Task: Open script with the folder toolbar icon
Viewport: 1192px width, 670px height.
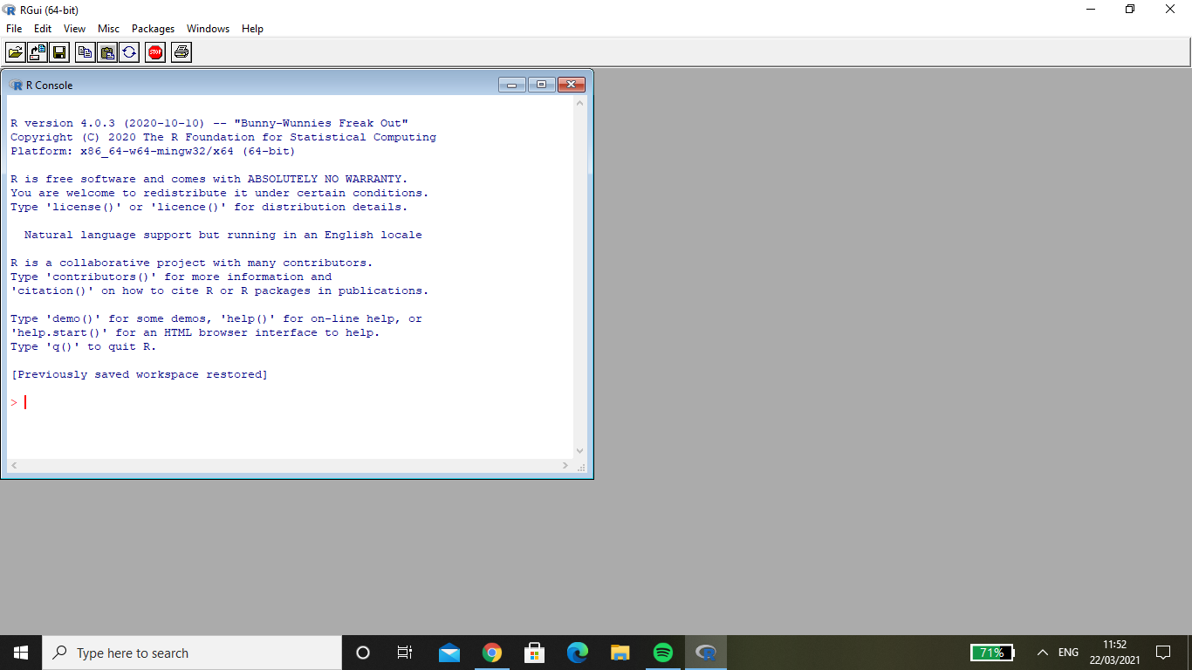Action: [15, 52]
